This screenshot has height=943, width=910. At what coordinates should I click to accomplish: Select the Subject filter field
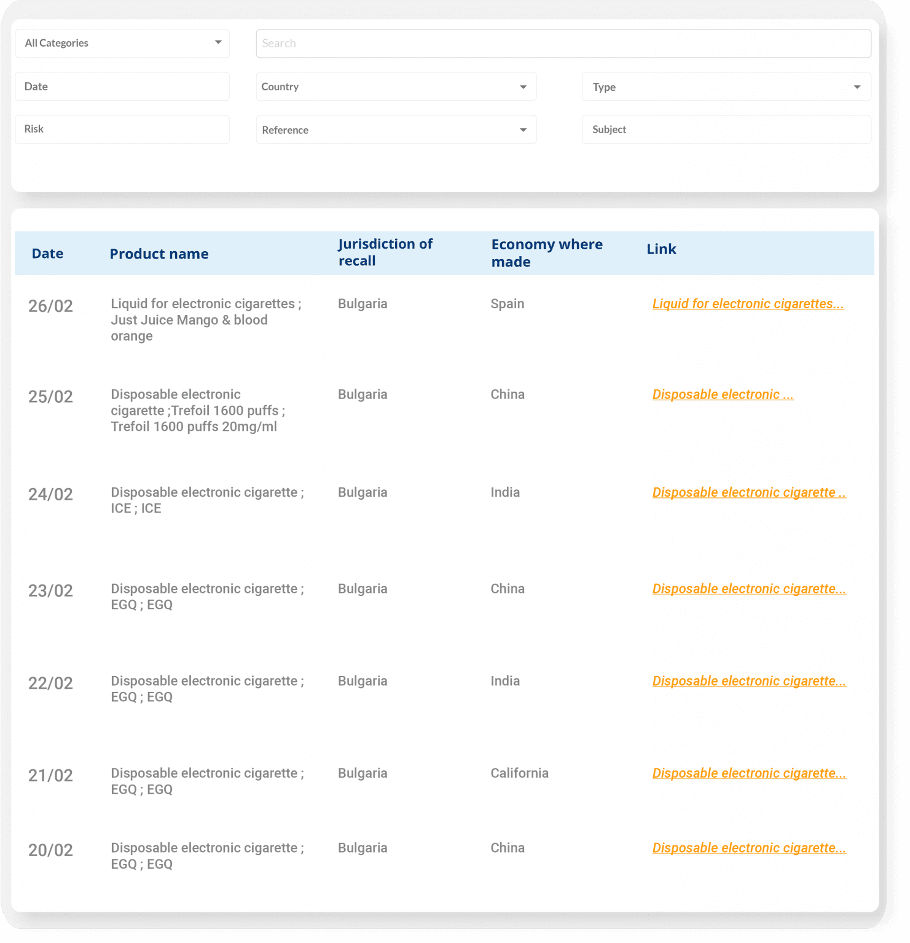click(726, 130)
